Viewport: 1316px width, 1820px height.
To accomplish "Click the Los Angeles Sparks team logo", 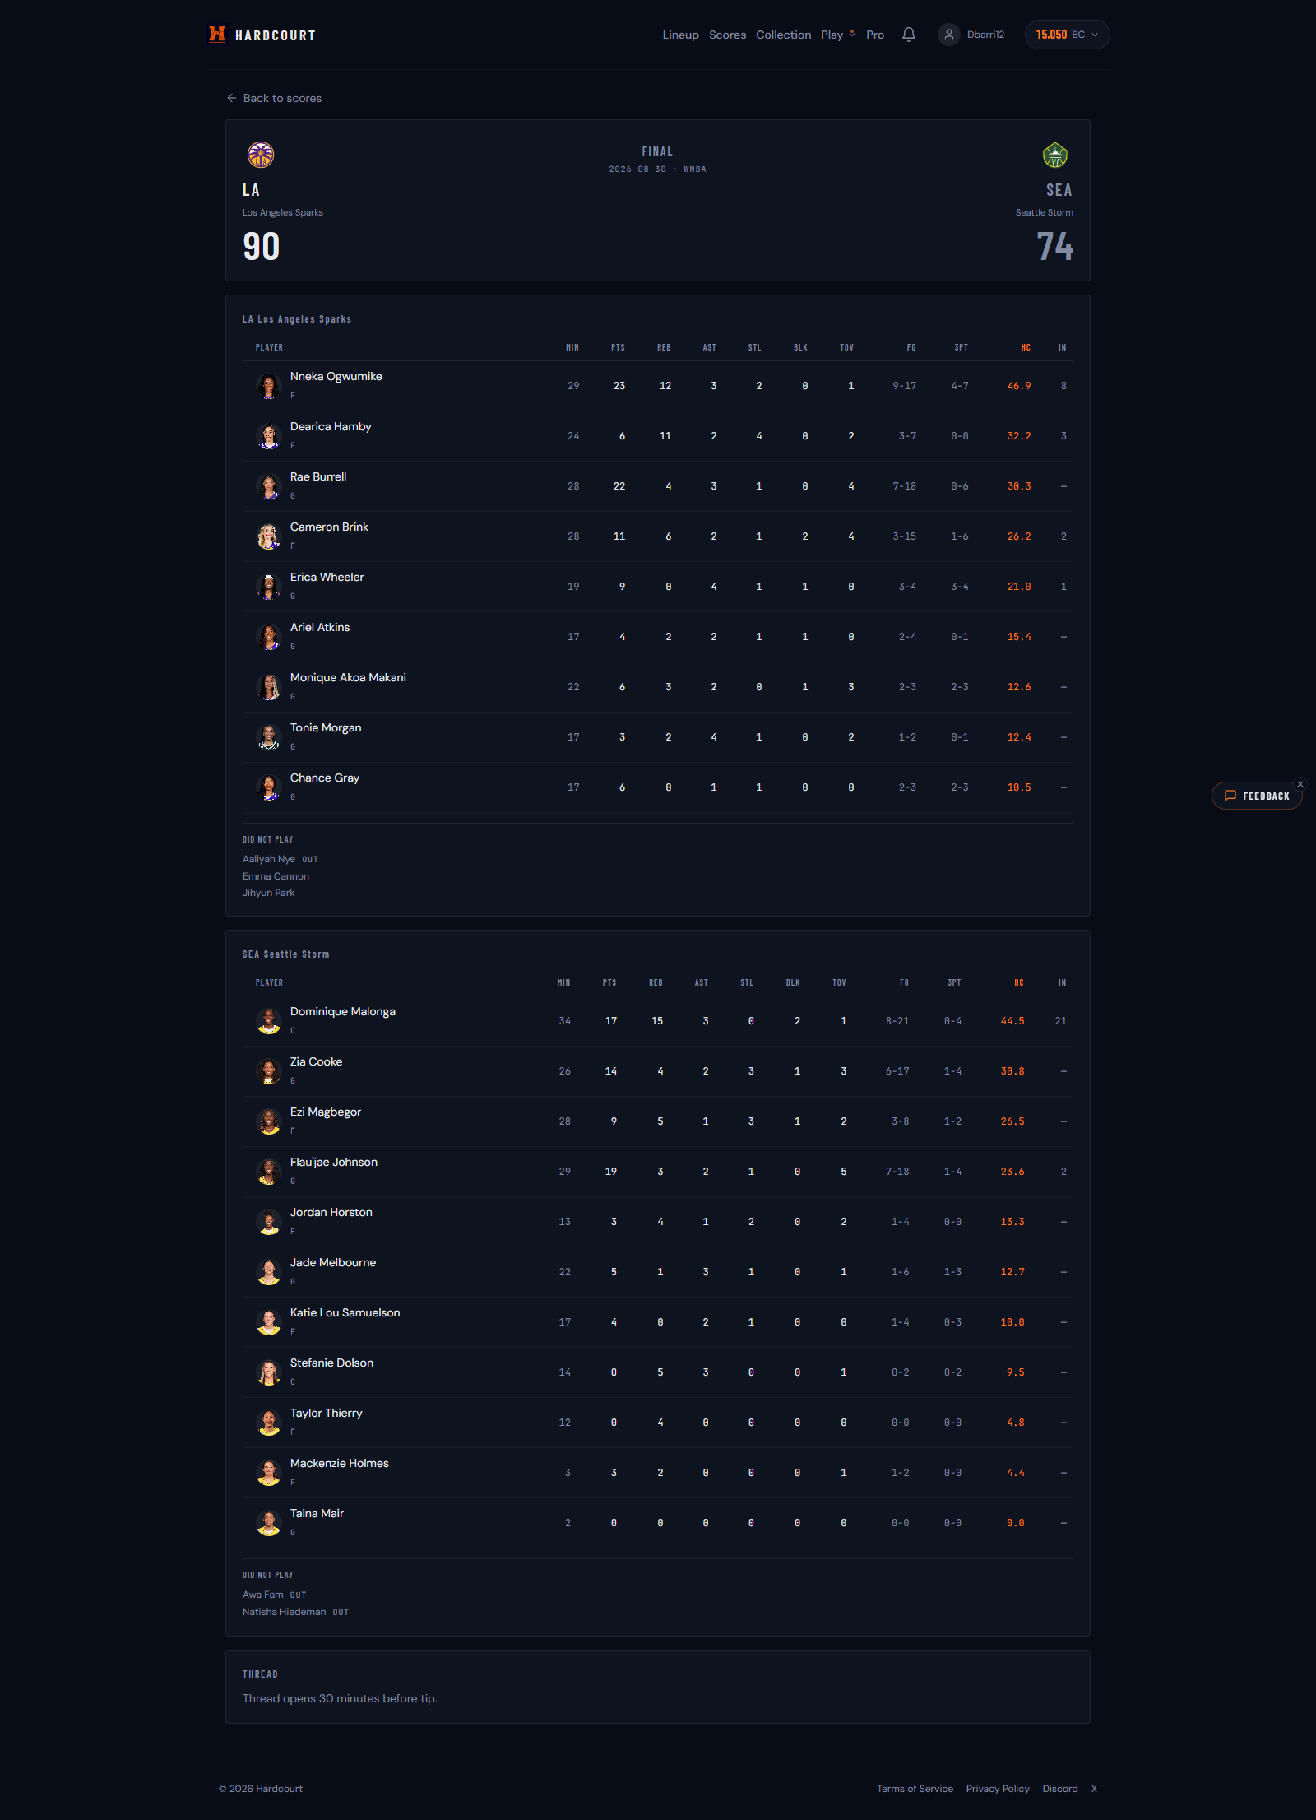I will pos(261,155).
